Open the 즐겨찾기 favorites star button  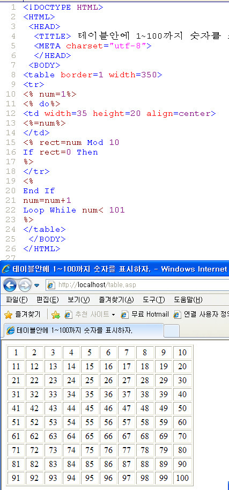(22, 315)
